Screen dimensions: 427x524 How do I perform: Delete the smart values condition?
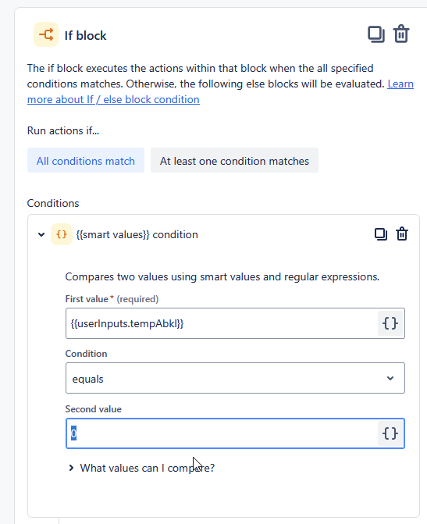(x=402, y=234)
